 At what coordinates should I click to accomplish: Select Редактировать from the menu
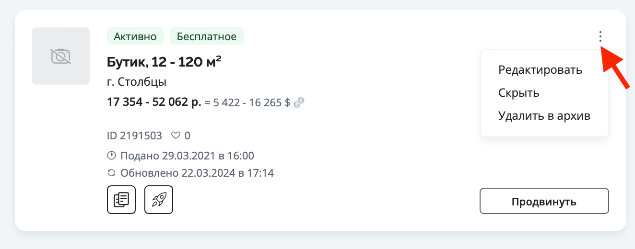[x=541, y=70]
